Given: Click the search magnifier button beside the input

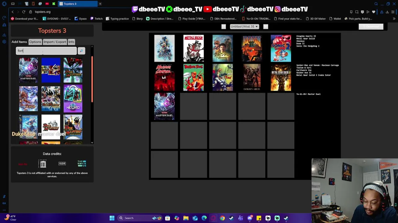Looking at the screenshot, I should click(x=81, y=51).
